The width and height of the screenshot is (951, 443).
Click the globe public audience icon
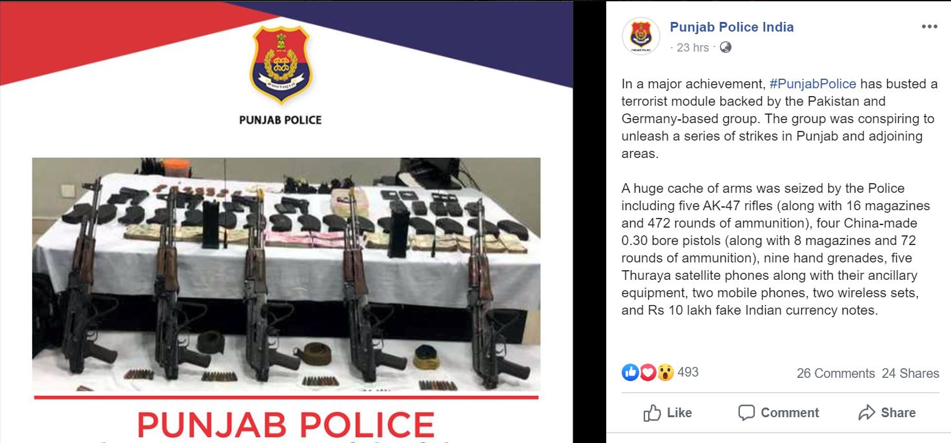[725, 47]
